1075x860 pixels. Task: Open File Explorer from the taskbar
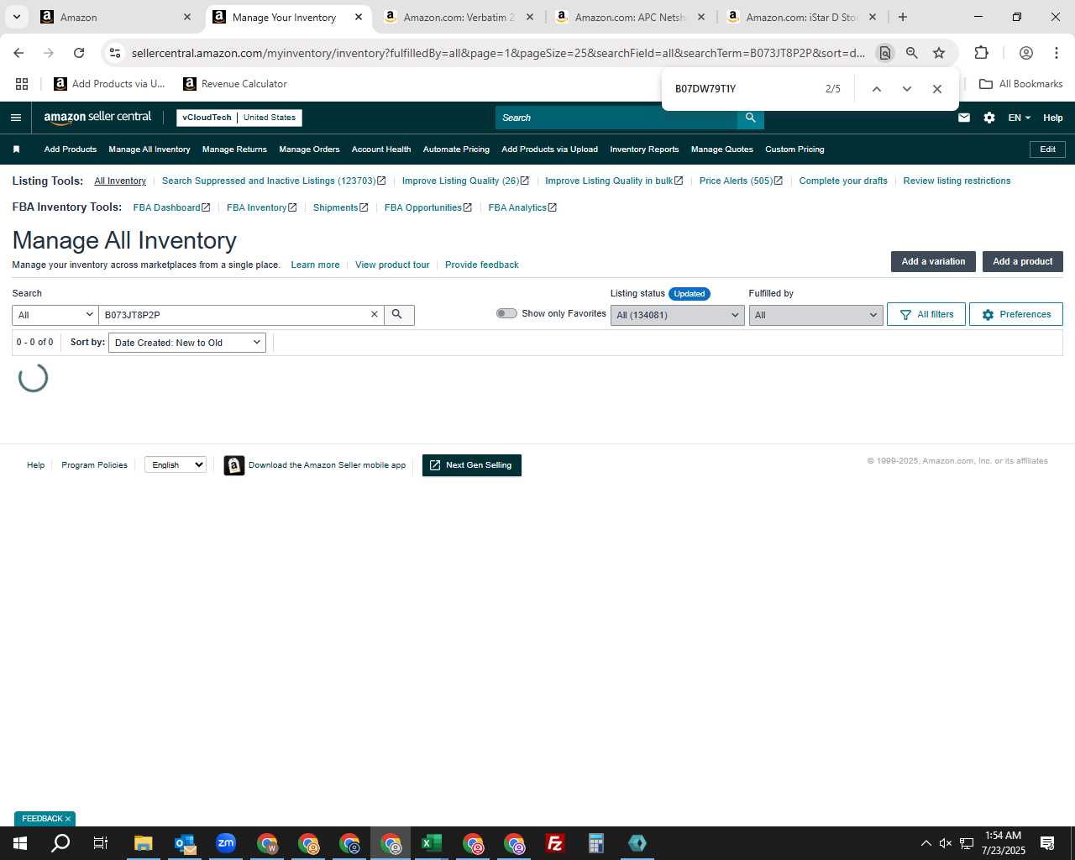[x=144, y=843]
